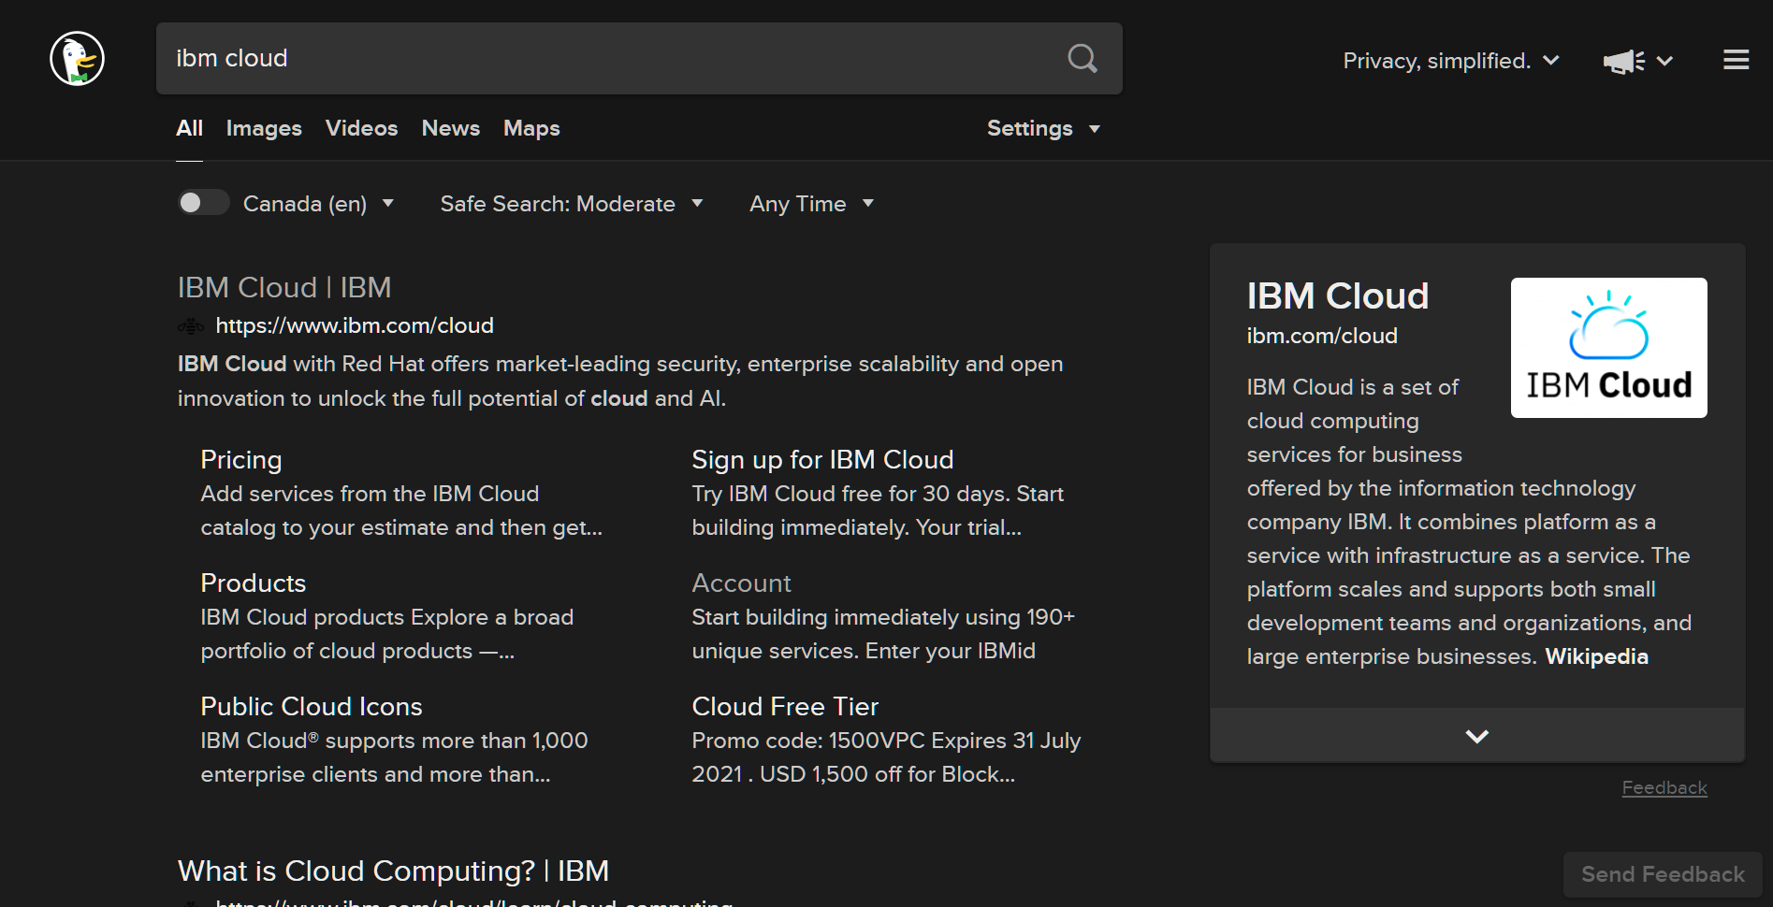Open Safe Search: Moderate dropdown

pos(572,203)
